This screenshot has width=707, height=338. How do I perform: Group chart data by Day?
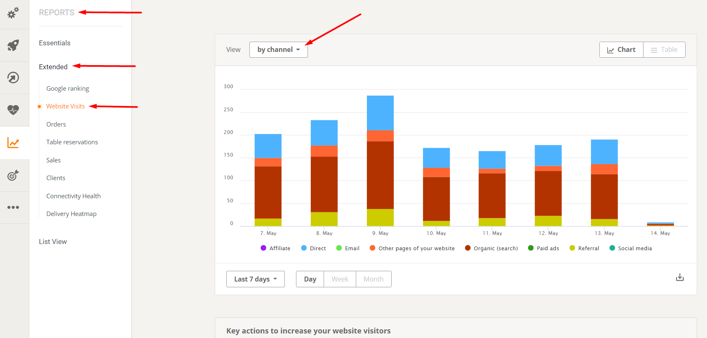310,279
